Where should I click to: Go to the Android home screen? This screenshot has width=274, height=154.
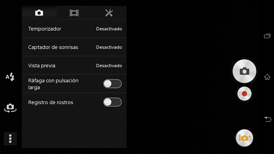pos(267,77)
